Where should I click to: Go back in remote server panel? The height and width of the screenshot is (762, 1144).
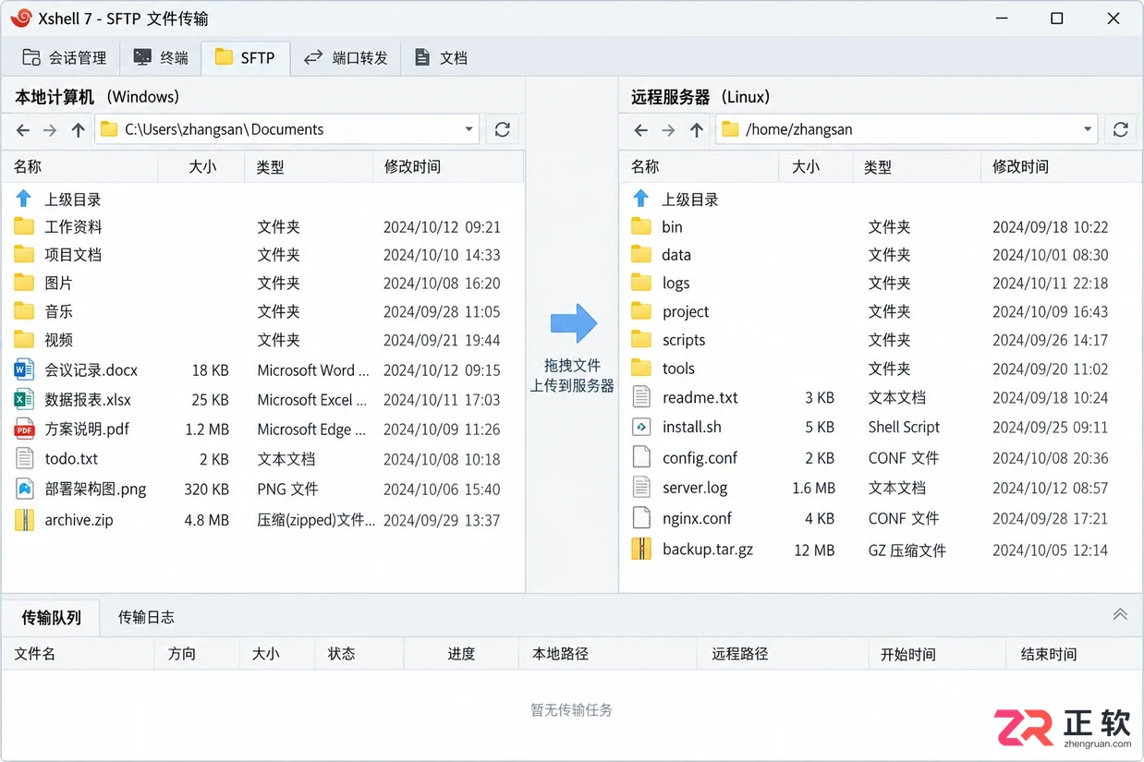(640, 130)
